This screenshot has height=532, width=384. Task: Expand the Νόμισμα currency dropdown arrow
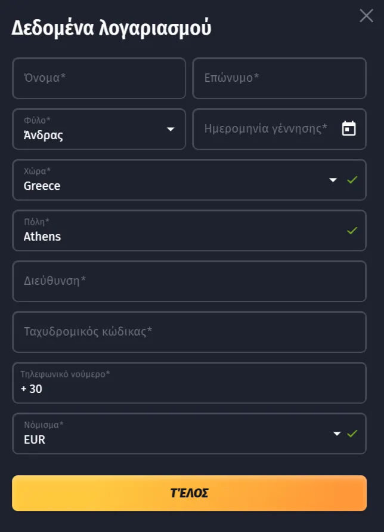click(337, 433)
